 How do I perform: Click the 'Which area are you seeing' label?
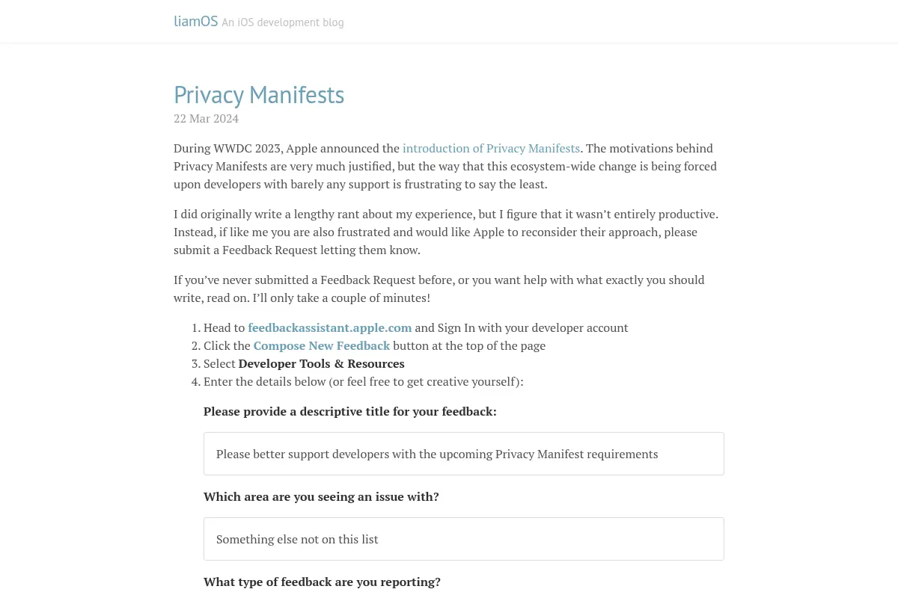pyautogui.click(x=321, y=496)
